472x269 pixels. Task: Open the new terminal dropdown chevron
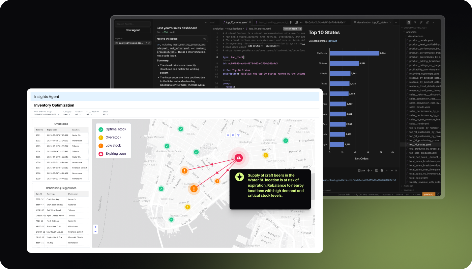pyautogui.click(x=372, y=170)
